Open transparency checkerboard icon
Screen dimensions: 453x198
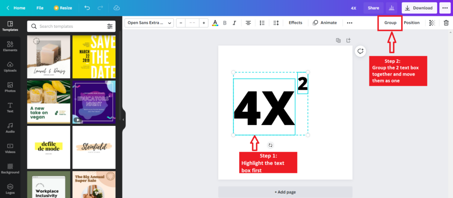(432, 23)
